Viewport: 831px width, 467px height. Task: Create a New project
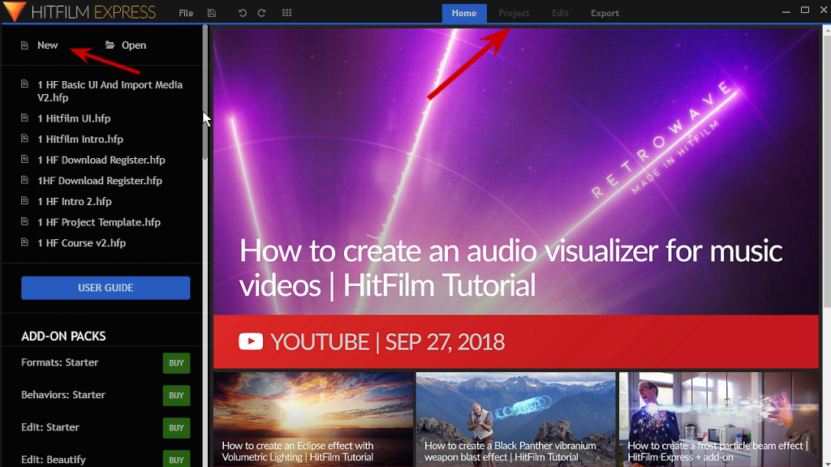tap(47, 45)
